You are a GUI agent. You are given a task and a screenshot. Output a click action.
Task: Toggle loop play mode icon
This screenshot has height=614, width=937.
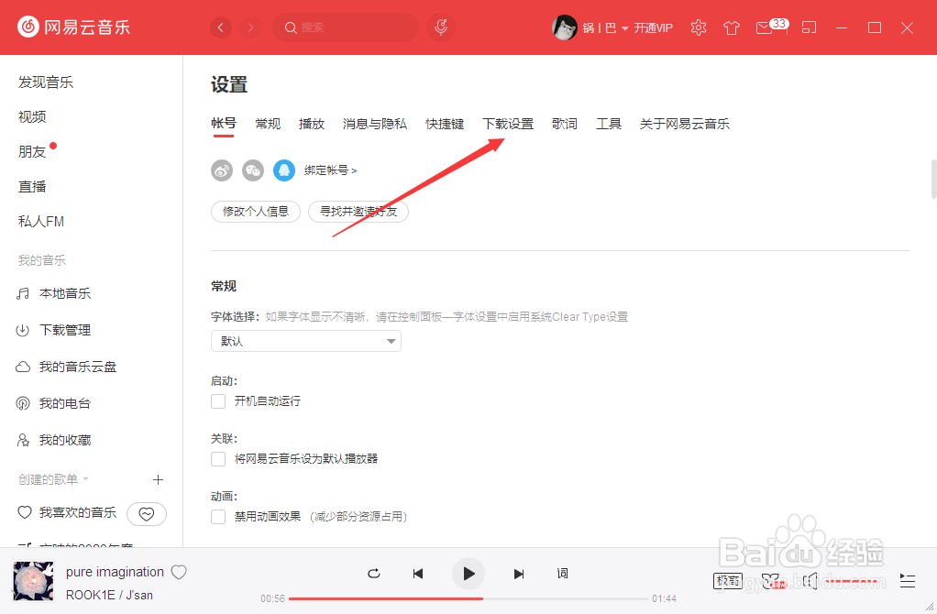click(373, 574)
